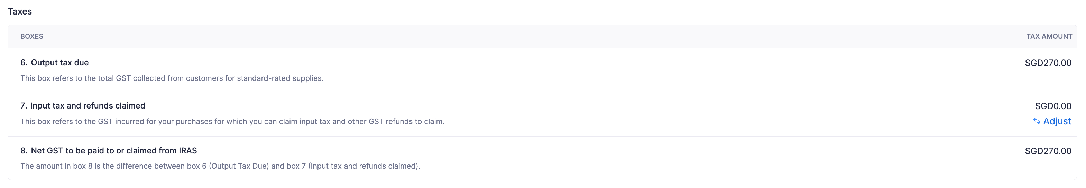Select Input tax and refunds claimed title
1086x188 pixels.
point(88,106)
